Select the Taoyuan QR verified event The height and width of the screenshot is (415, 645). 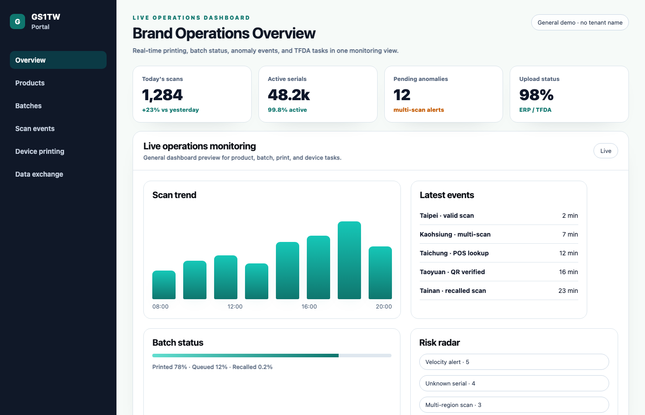(499, 272)
